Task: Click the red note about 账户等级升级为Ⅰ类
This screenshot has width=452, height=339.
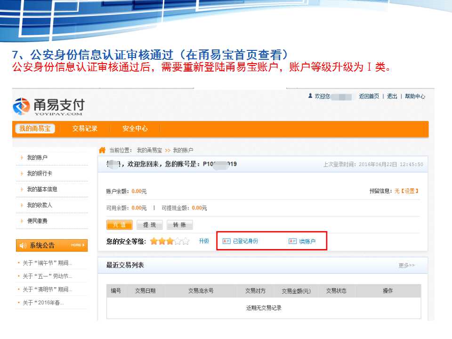Action: (201, 67)
